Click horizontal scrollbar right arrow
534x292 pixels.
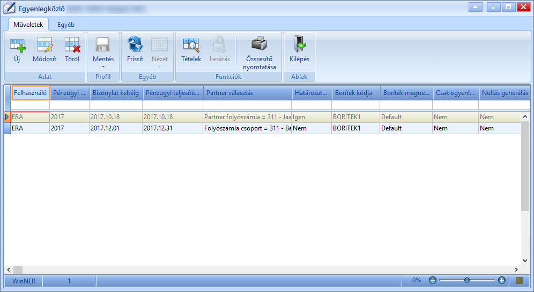(x=516, y=269)
